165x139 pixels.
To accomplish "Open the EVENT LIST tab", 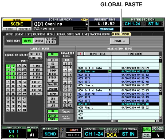I will (23, 34).
